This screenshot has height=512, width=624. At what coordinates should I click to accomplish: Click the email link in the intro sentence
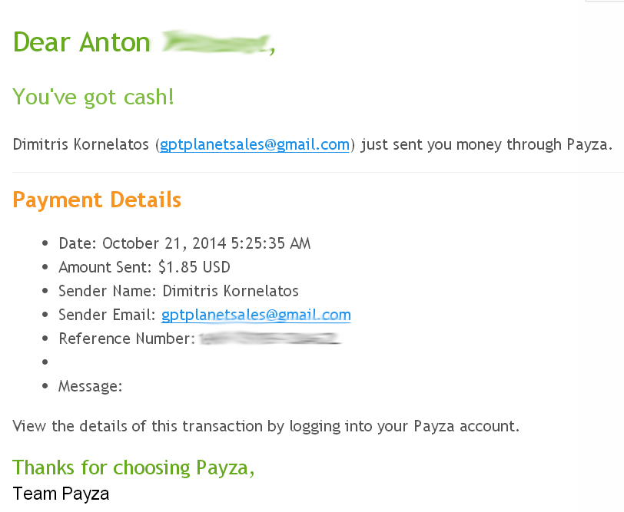(x=255, y=144)
